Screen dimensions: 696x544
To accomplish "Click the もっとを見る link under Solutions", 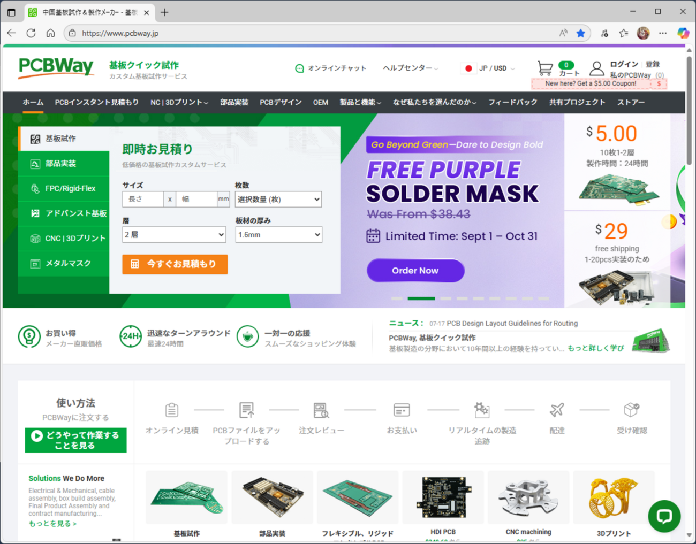I will pos(52,524).
